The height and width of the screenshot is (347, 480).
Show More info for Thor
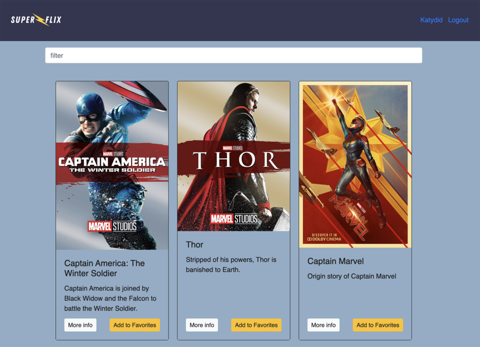pos(202,325)
